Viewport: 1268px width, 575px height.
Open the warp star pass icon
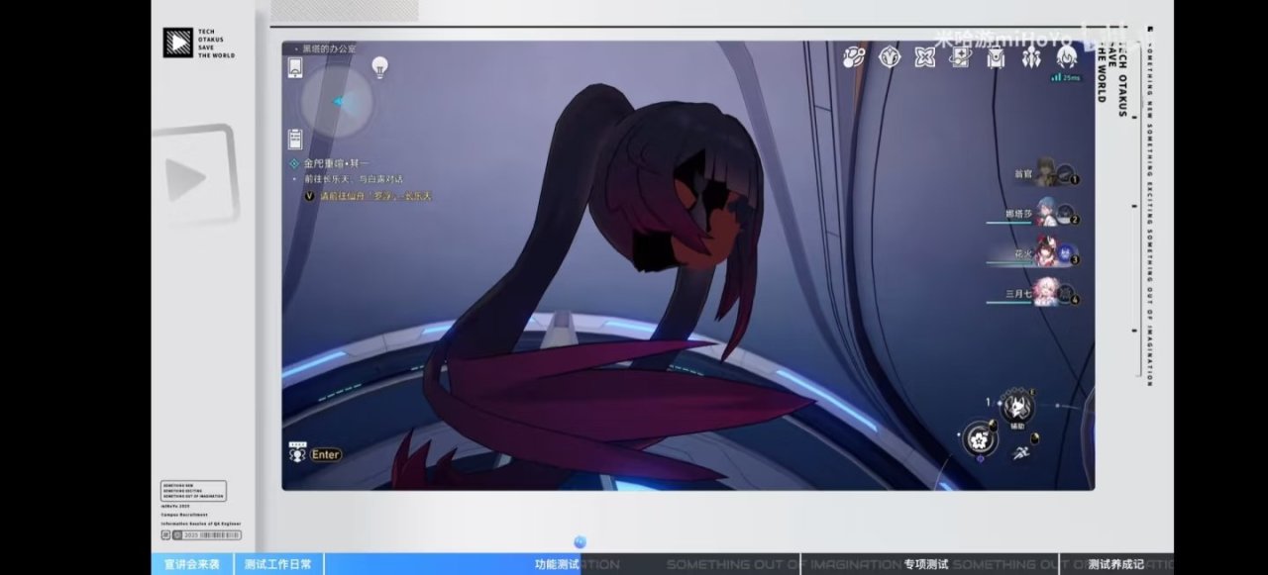(x=960, y=58)
